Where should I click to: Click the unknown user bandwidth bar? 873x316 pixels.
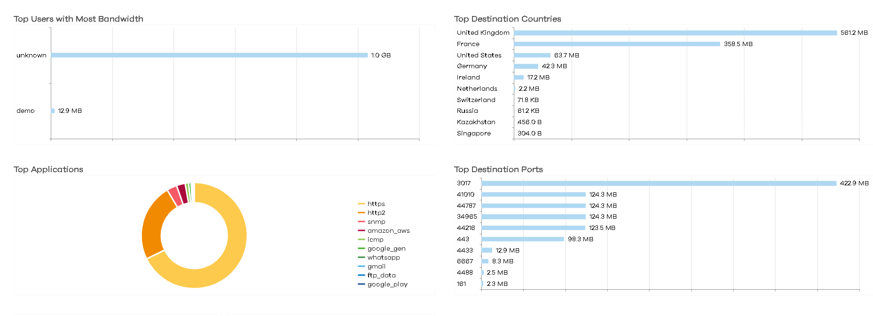pyautogui.click(x=209, y=55)
